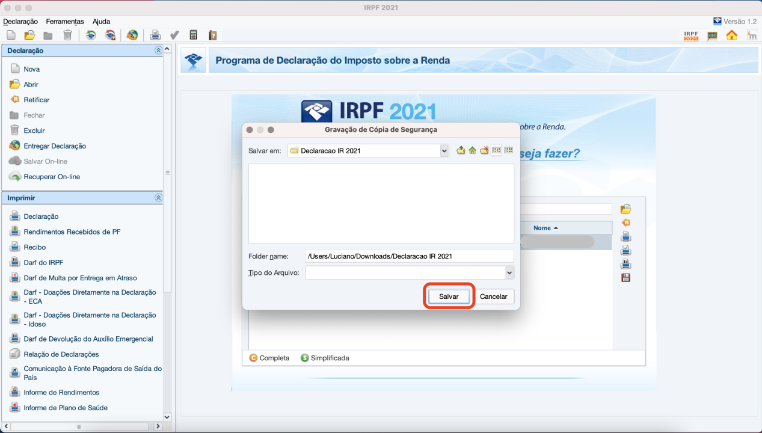This screenshot has height=433, width=762.
Task: Click the globe transmit icon in toolbar
Action: click(x=132, y=35)
